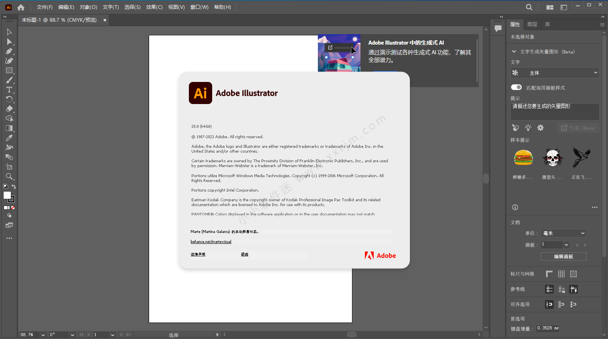Select the Curvature tool

pyautogui.click(x=9, y=61)
